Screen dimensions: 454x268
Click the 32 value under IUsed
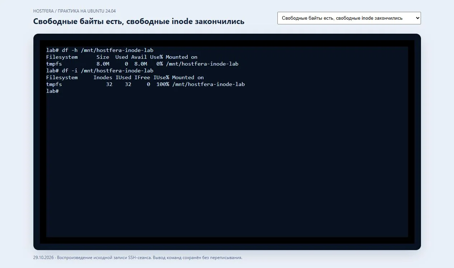128,84
